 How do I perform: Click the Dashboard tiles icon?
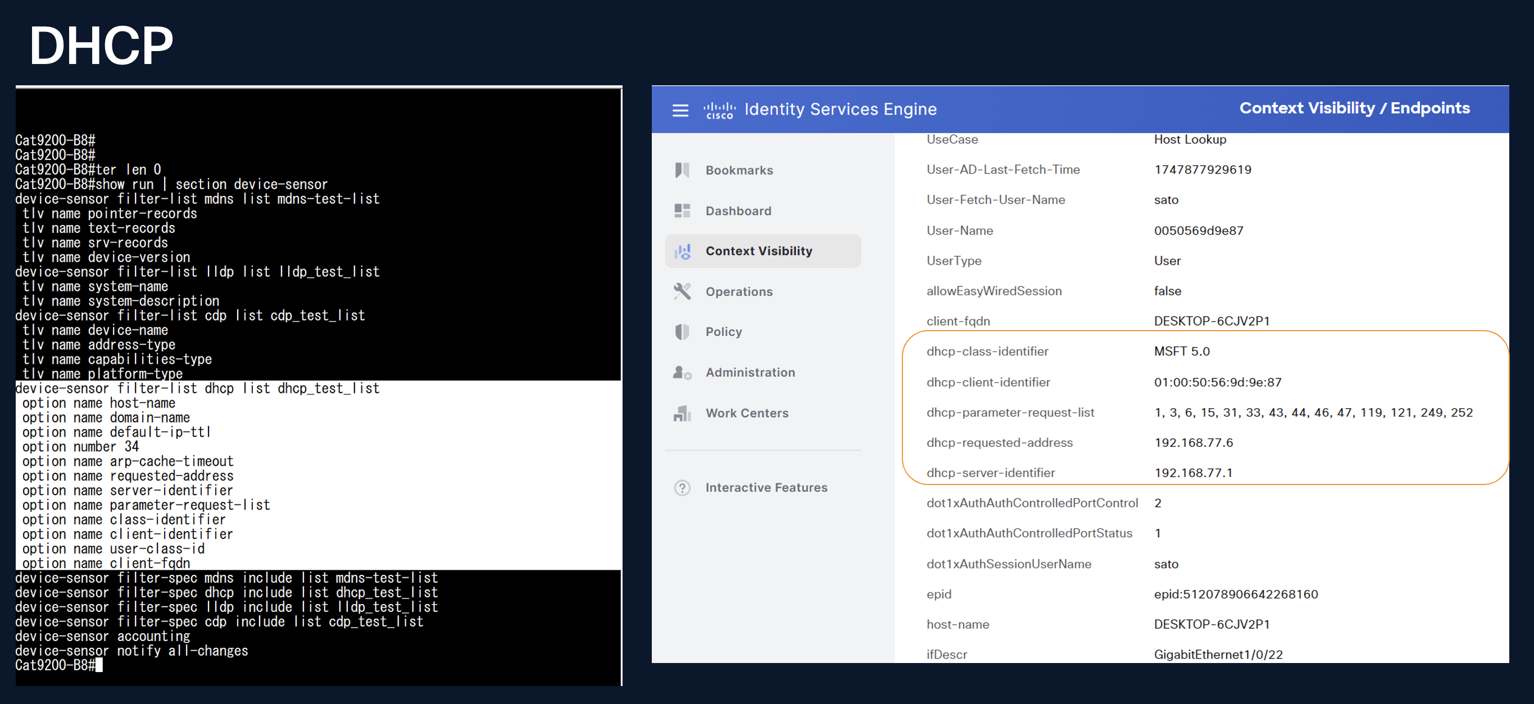tap(683, 211)
